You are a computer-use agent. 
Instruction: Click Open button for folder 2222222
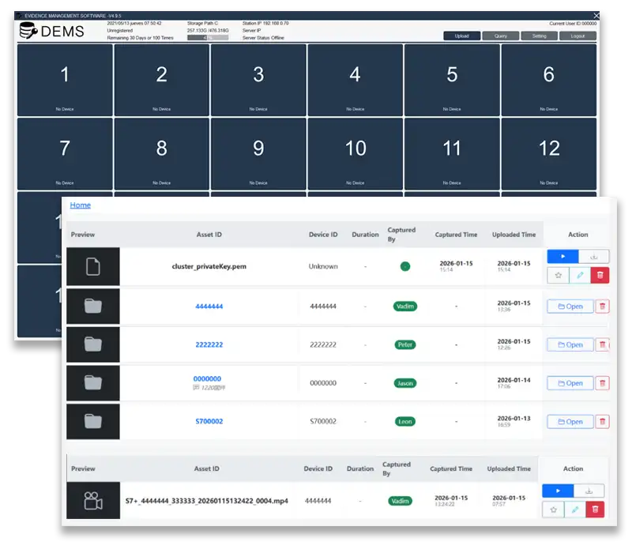click(570, 344)
